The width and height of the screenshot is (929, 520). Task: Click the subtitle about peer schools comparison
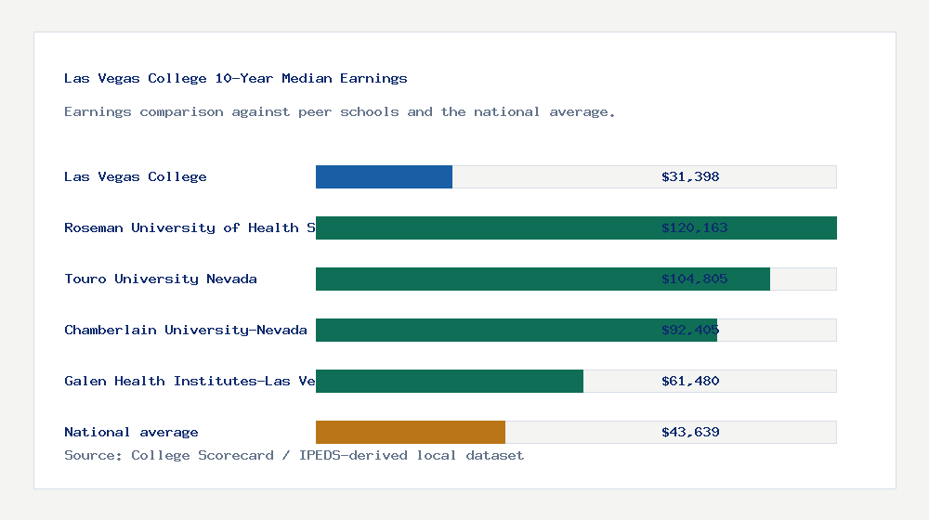pos(339,112)
